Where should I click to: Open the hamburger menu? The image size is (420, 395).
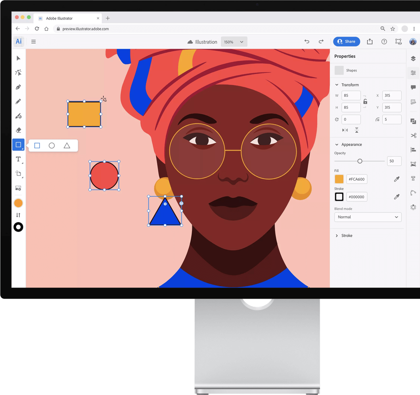pyautogui.click(x=33, y=41)
